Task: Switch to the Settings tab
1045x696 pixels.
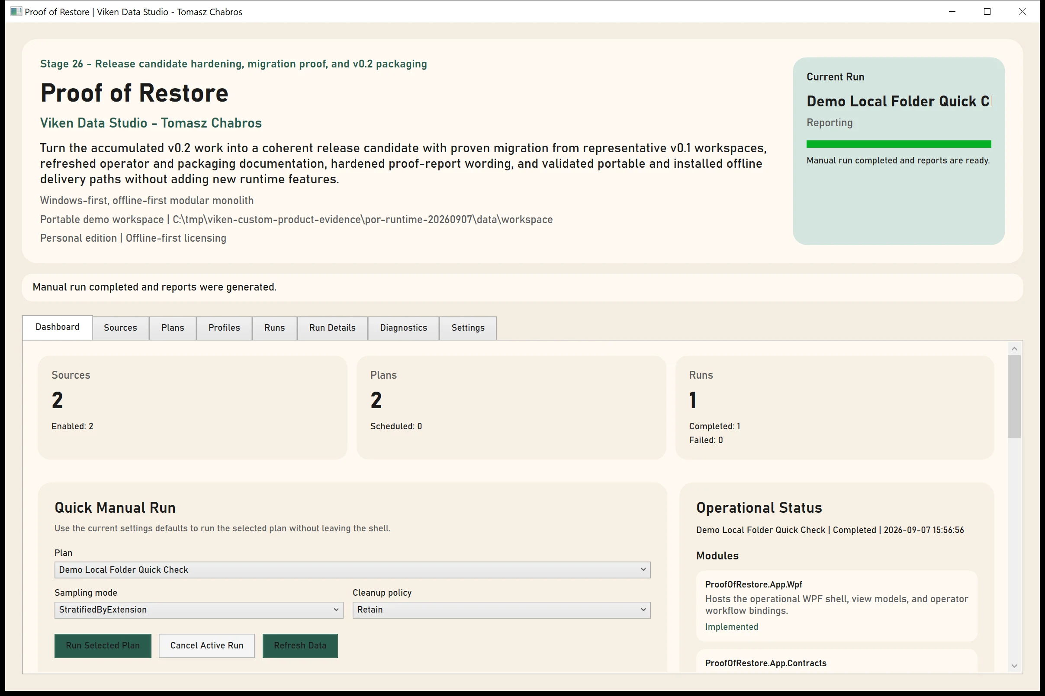Action: tap(468, 328)
